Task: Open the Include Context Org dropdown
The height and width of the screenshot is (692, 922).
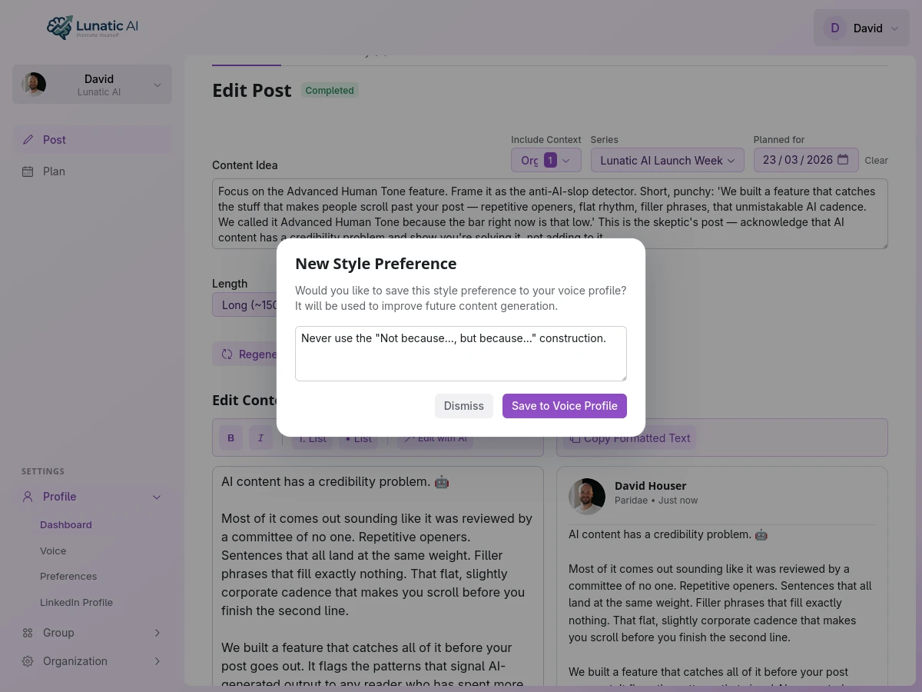Action: pyautogui.click(x=546, y=160)
